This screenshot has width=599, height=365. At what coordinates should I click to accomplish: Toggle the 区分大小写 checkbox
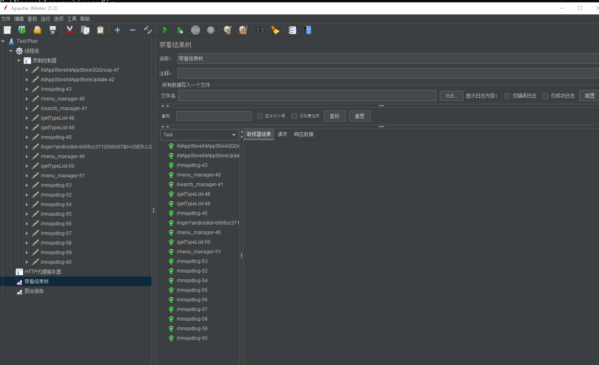click(x=260, y=116)
